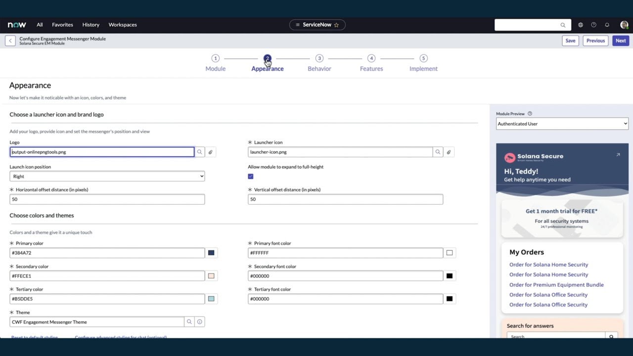Viewport: 633px width, 356px height.
Task: Click the Launcher icon lookup search icon
Action: (x=438, y=152)
